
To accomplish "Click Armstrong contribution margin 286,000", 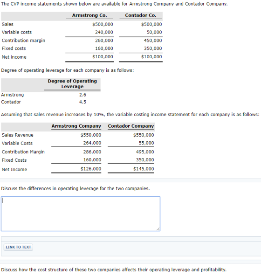I will 92,152.
